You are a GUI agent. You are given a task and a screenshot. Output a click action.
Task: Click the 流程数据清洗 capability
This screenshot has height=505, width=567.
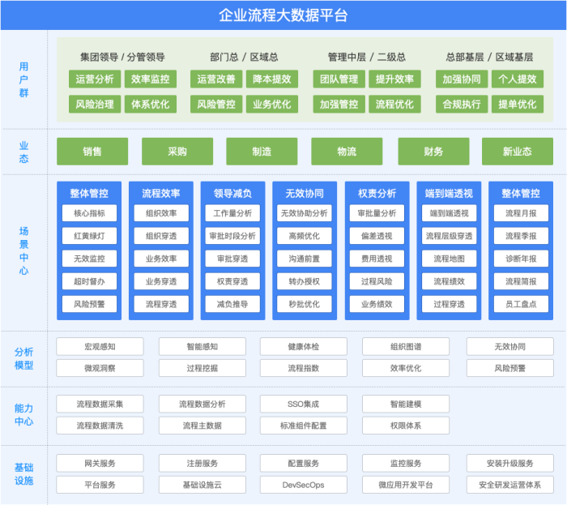pyautogui.click(x=100, y=426)
